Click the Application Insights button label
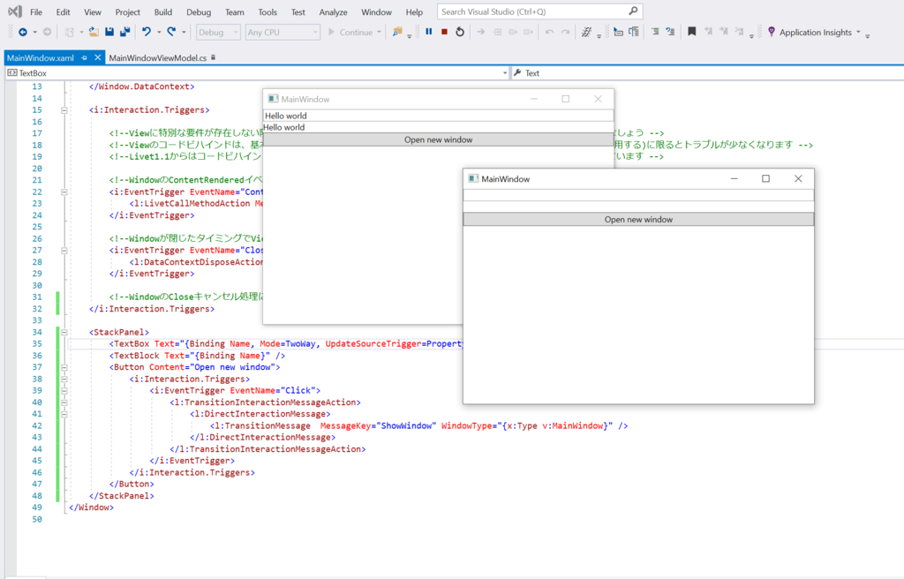The height and width of the screenshot is (579, 904). click(x=815, y=33)
